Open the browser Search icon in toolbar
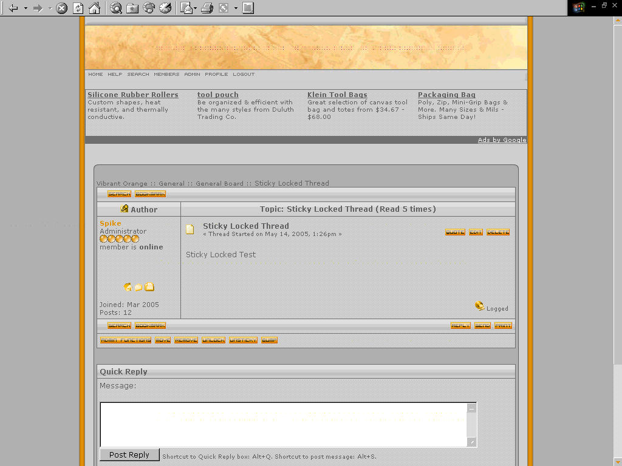 point(115,8)
